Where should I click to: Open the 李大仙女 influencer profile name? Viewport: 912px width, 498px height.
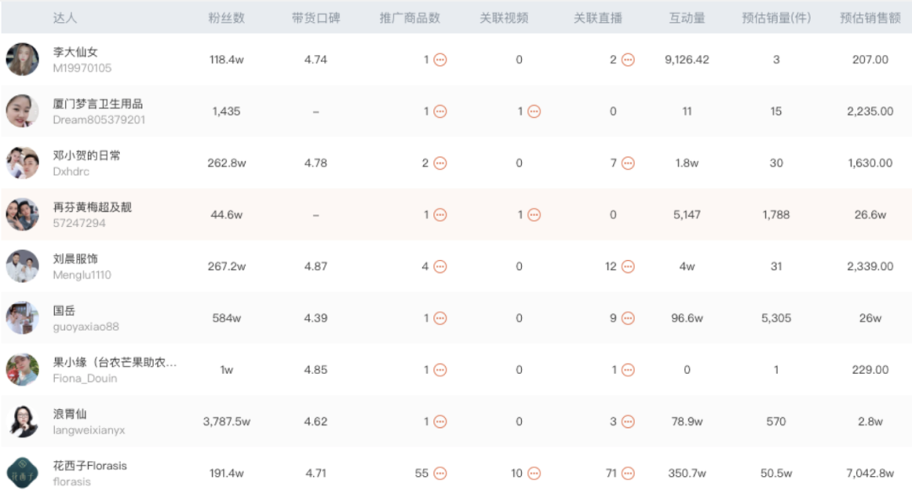pyautogui.click(x=75, y=51)
